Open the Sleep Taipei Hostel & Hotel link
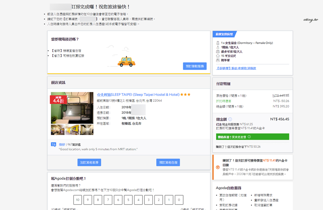 tap(138, 95)
